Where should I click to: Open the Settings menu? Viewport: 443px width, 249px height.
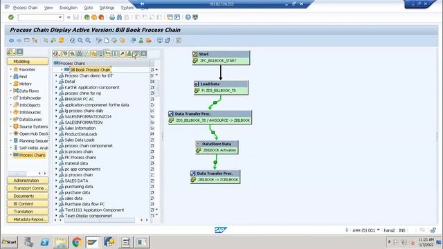pos(107,8)
